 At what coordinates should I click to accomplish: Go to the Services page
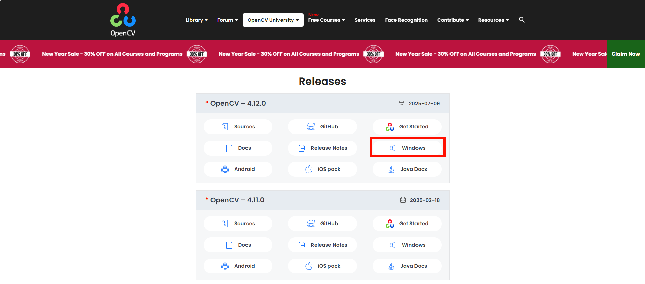(x=365, y=20)
